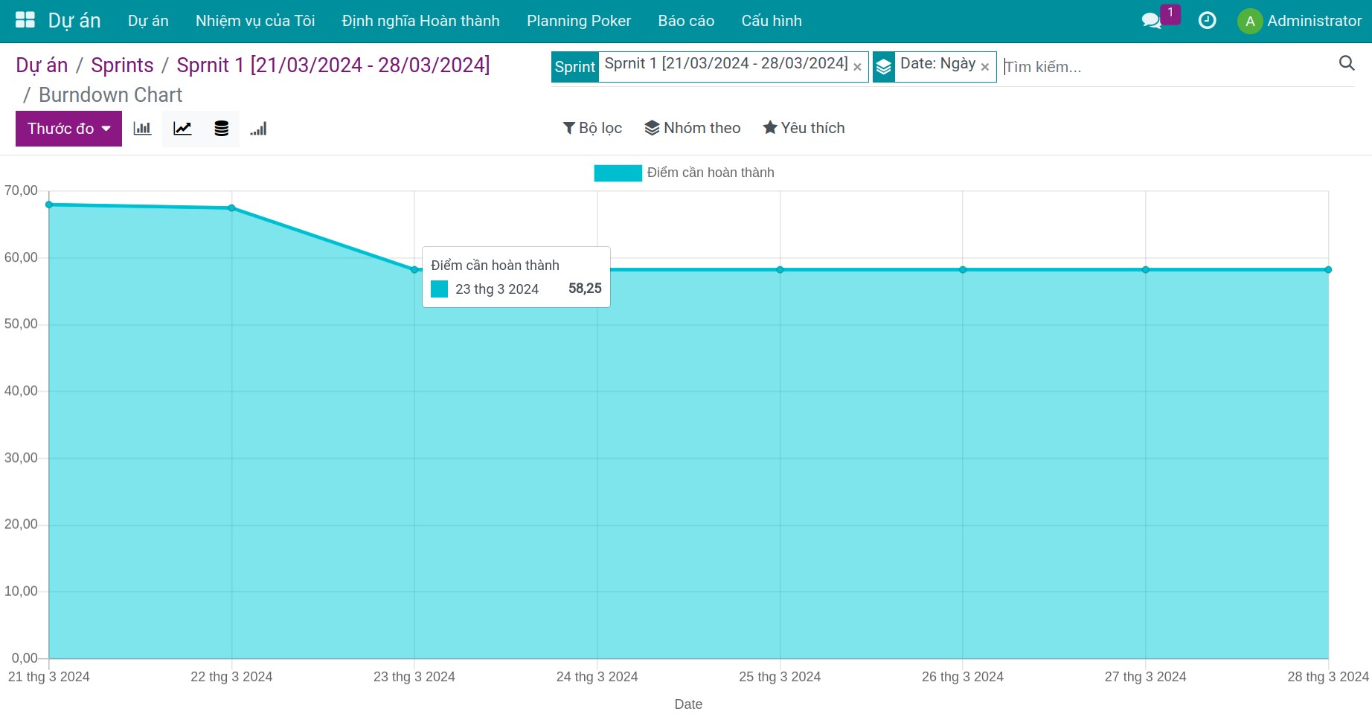This screenshot has height=717, width=1372.
Task: Click the 28 thg 3 2024 data point
Action: click(x=1328, y=270)
